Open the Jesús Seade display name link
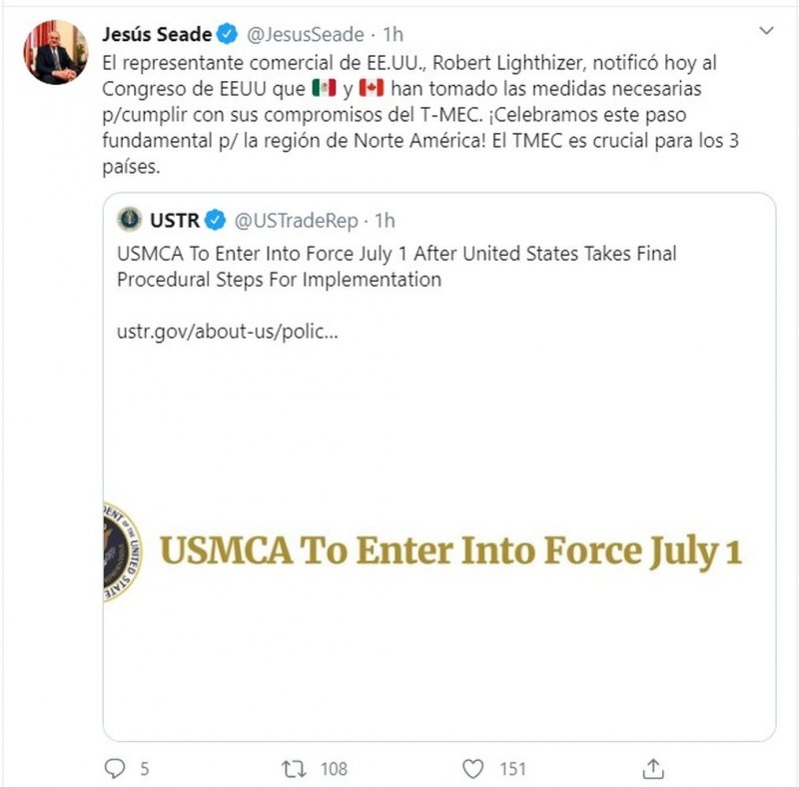Viewport: 799px width, 787px height. 156,35
